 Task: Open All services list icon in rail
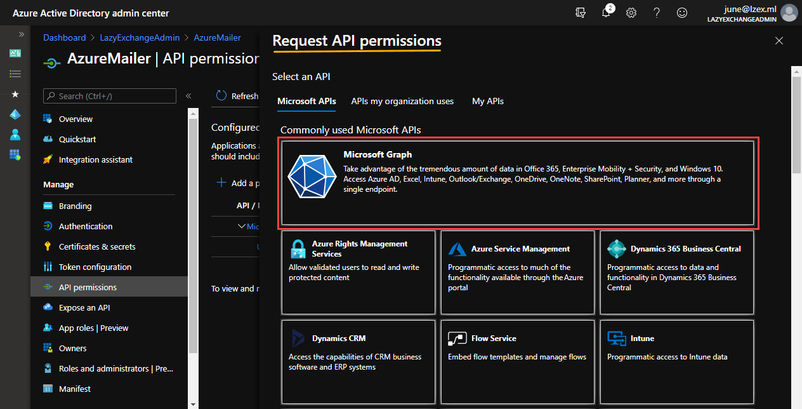15,74
